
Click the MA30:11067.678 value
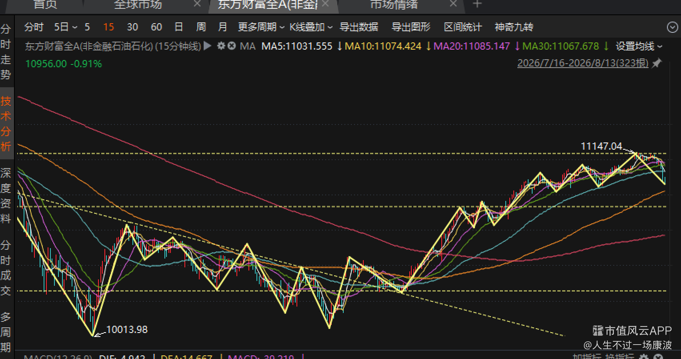pos(561,46)
